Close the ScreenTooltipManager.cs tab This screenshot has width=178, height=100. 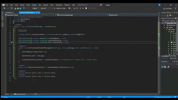[x=39, y=12]
